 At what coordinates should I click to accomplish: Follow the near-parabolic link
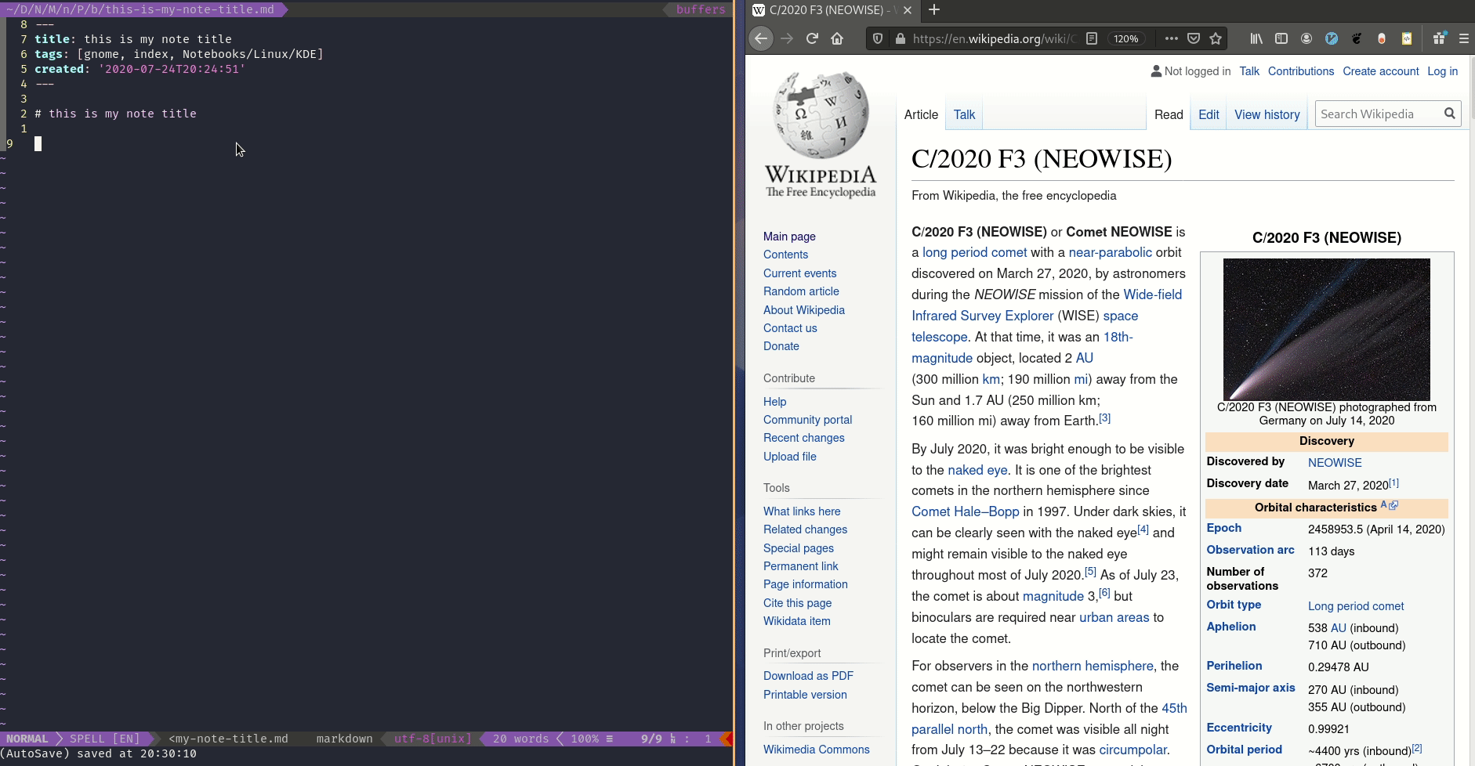point(1110,252)
